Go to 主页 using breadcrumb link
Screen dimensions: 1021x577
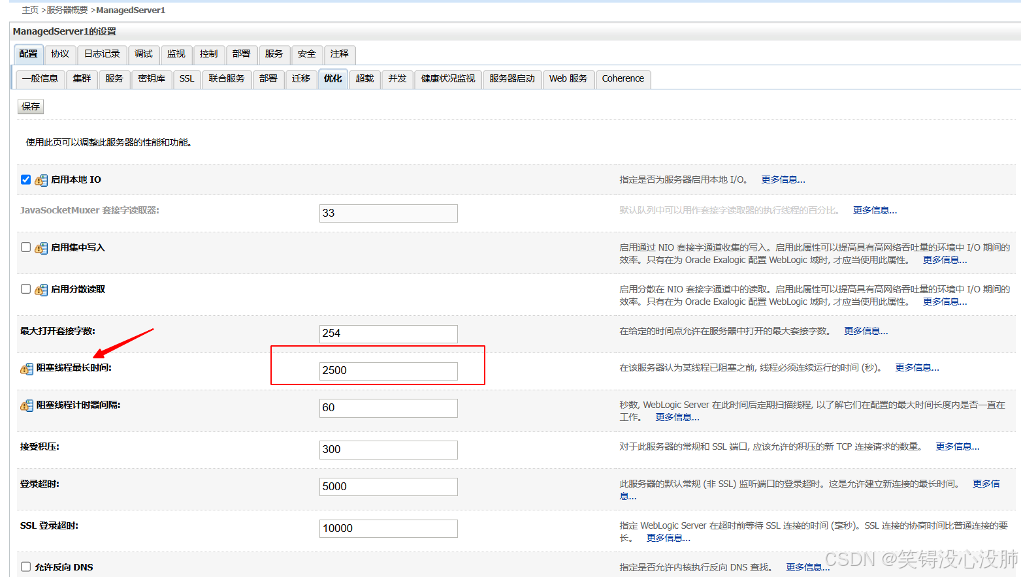[30, 10]
